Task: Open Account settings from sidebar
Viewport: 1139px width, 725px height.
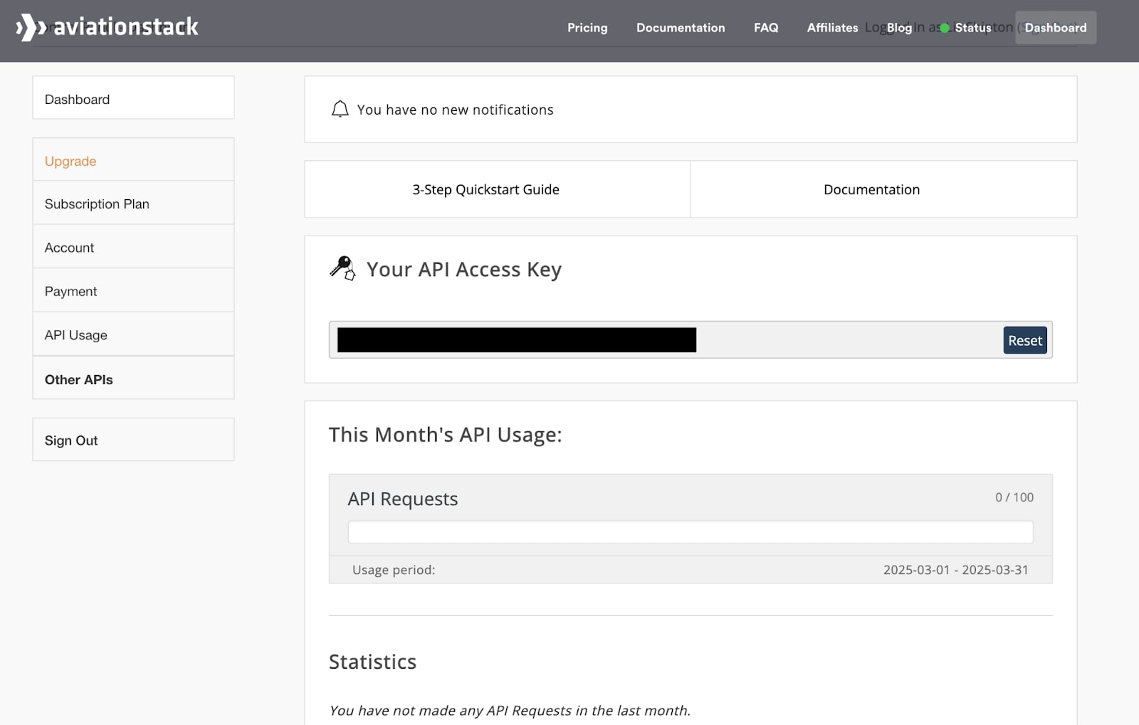Action: tap(69, 248)
